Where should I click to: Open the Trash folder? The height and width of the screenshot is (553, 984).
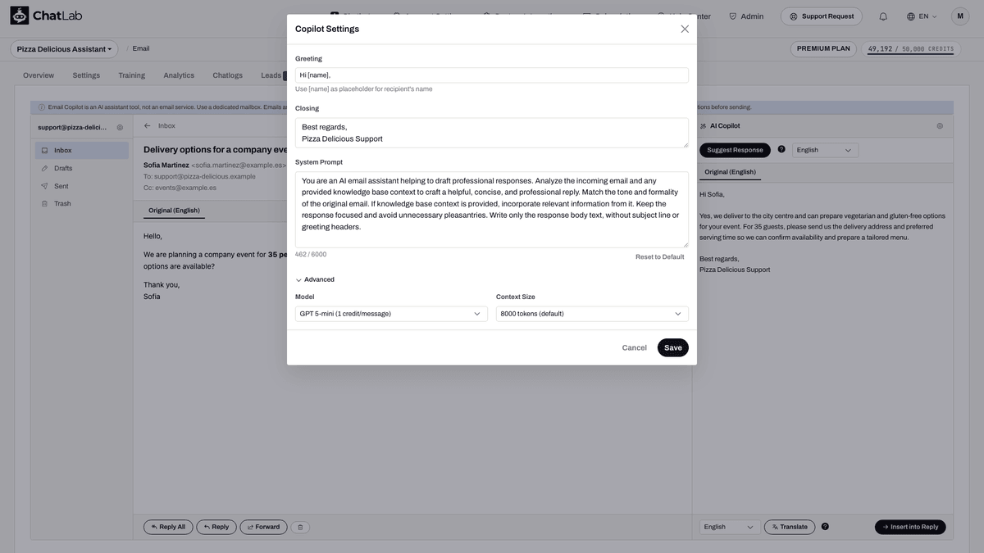tap(82, 204)
